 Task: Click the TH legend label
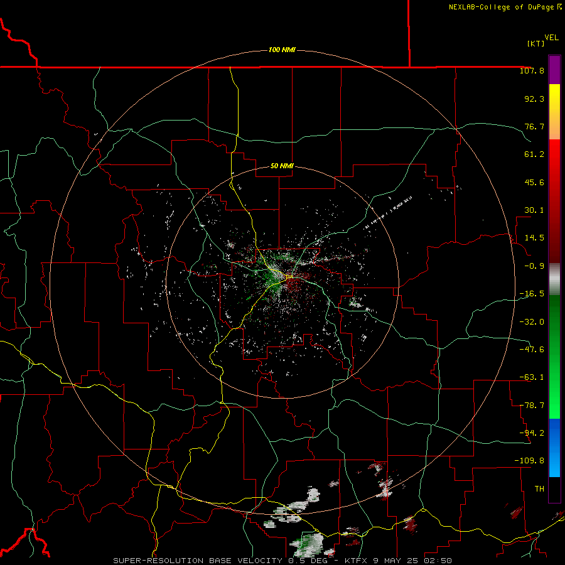tap(539, 488)
